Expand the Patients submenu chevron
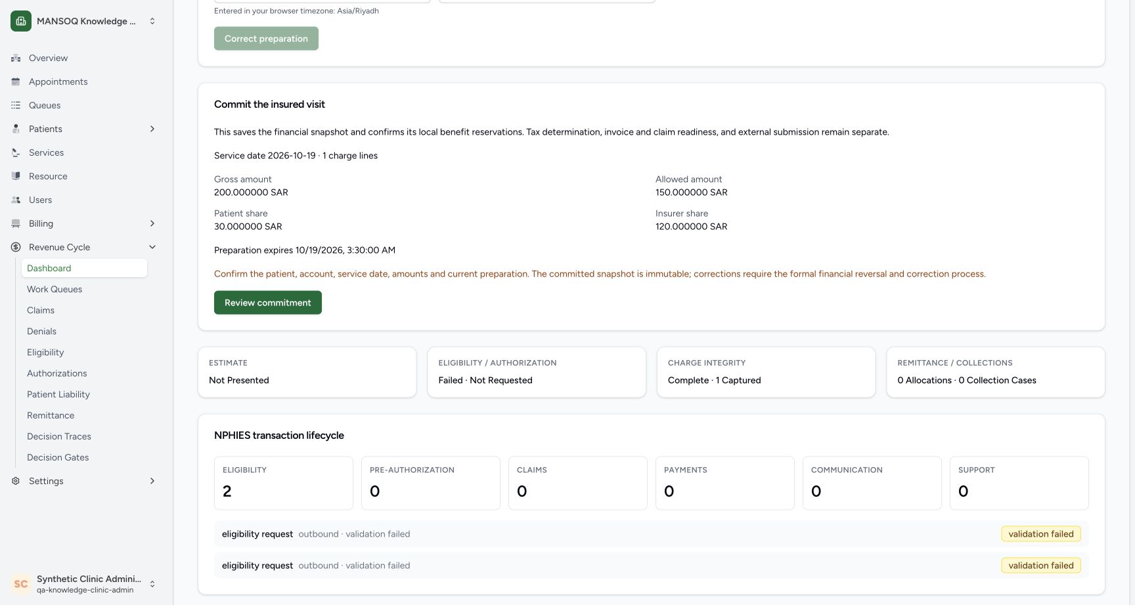 click(152, 129)
